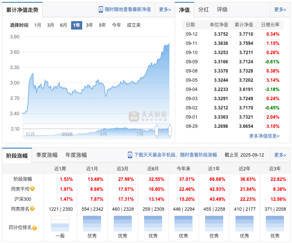Click 更多> in the 累计净值走势 header
The width and height of the screenshot is (292, 243).
coord(165,10)
